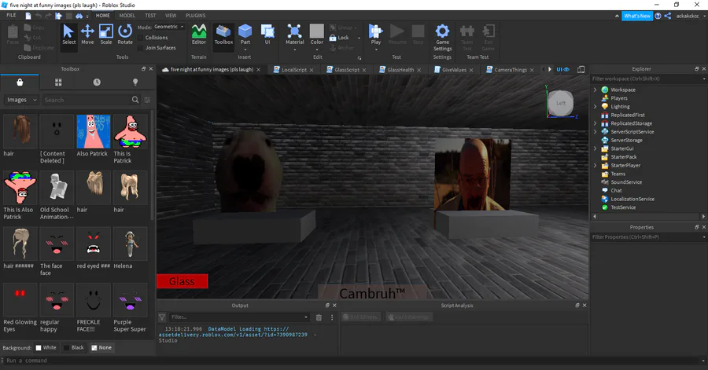Expand the Workspace tree node
The image size is (708, 370).
pyautogui.click(x=596, y=90)
